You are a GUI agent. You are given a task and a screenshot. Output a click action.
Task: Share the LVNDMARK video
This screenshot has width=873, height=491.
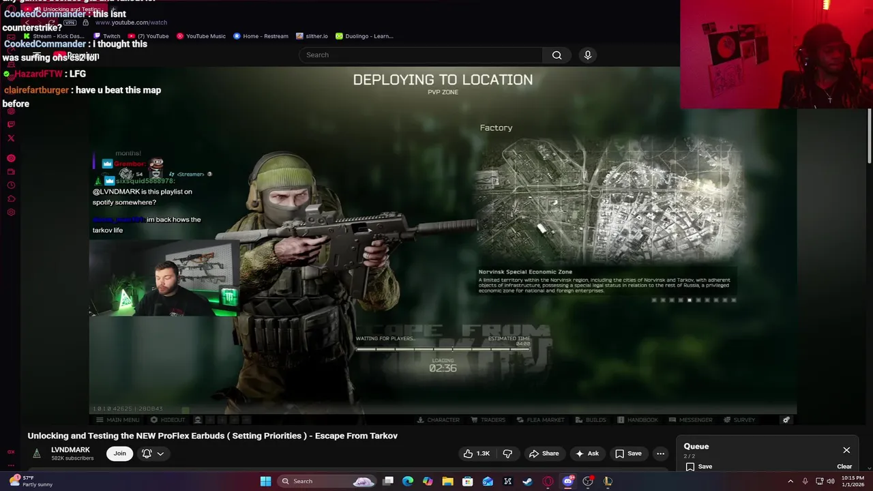(x=544, y=453)
